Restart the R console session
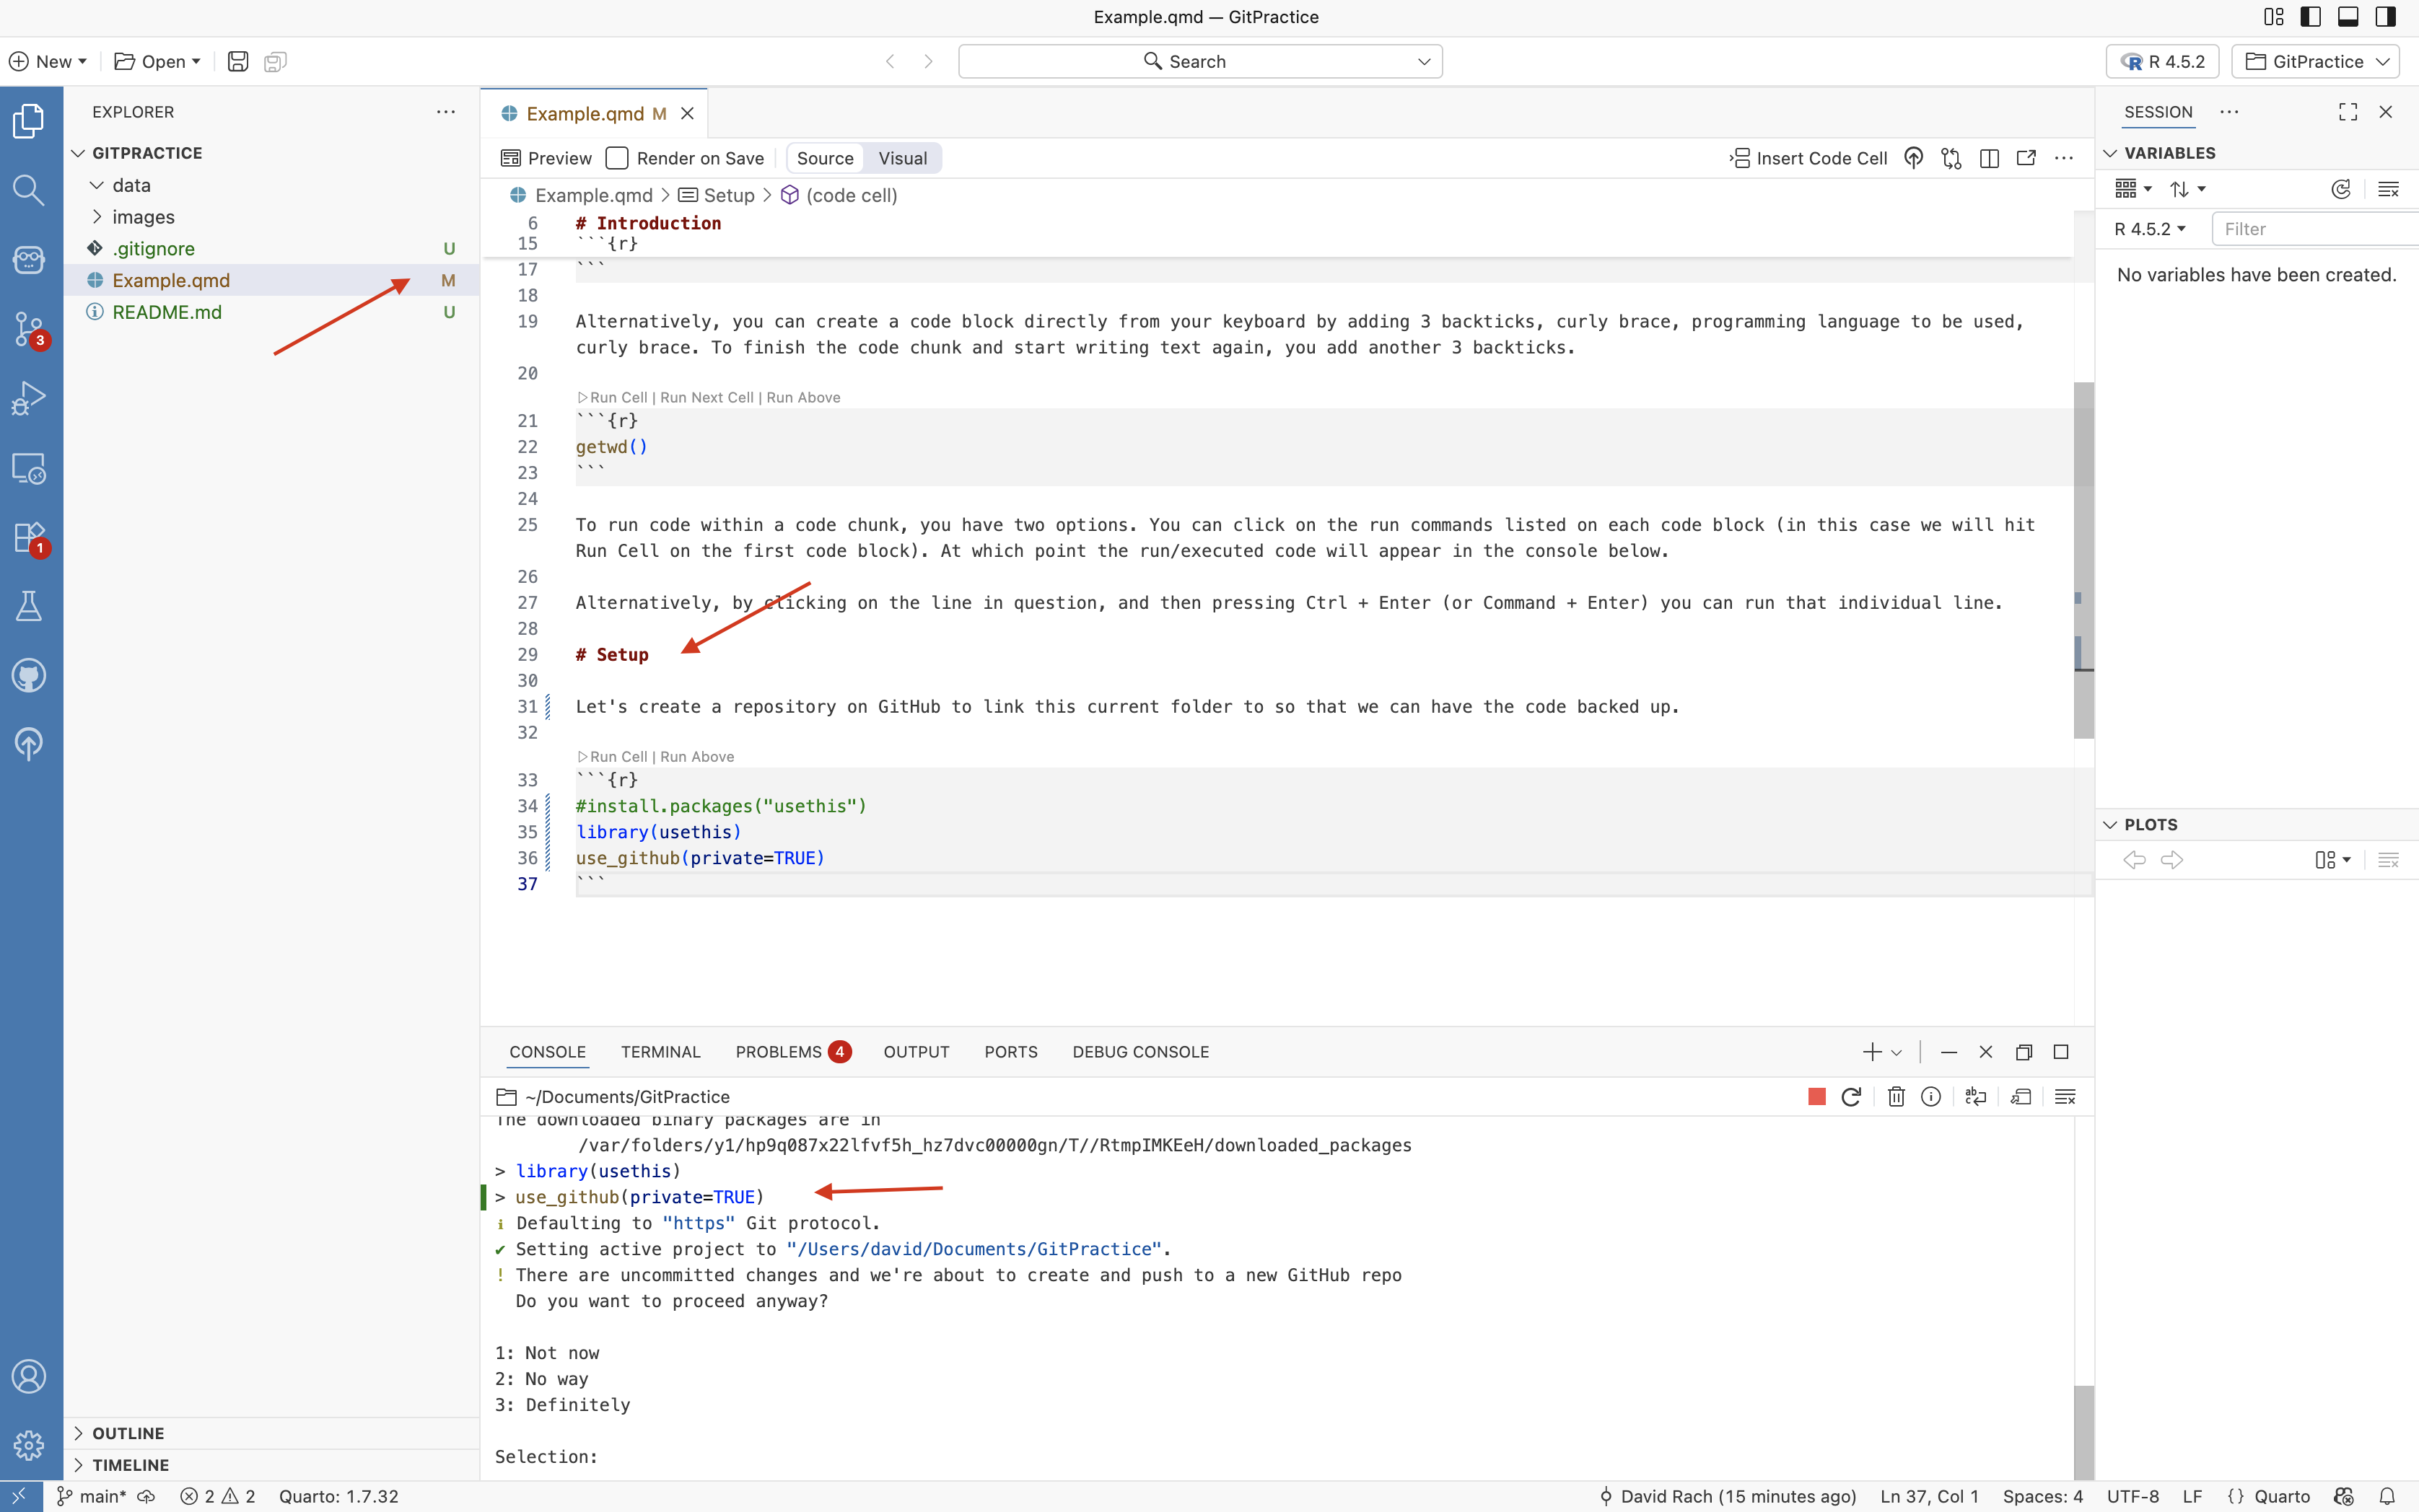Image resolution: width=2419 pixels, height=1512 pixels. coord(1851,1097)
